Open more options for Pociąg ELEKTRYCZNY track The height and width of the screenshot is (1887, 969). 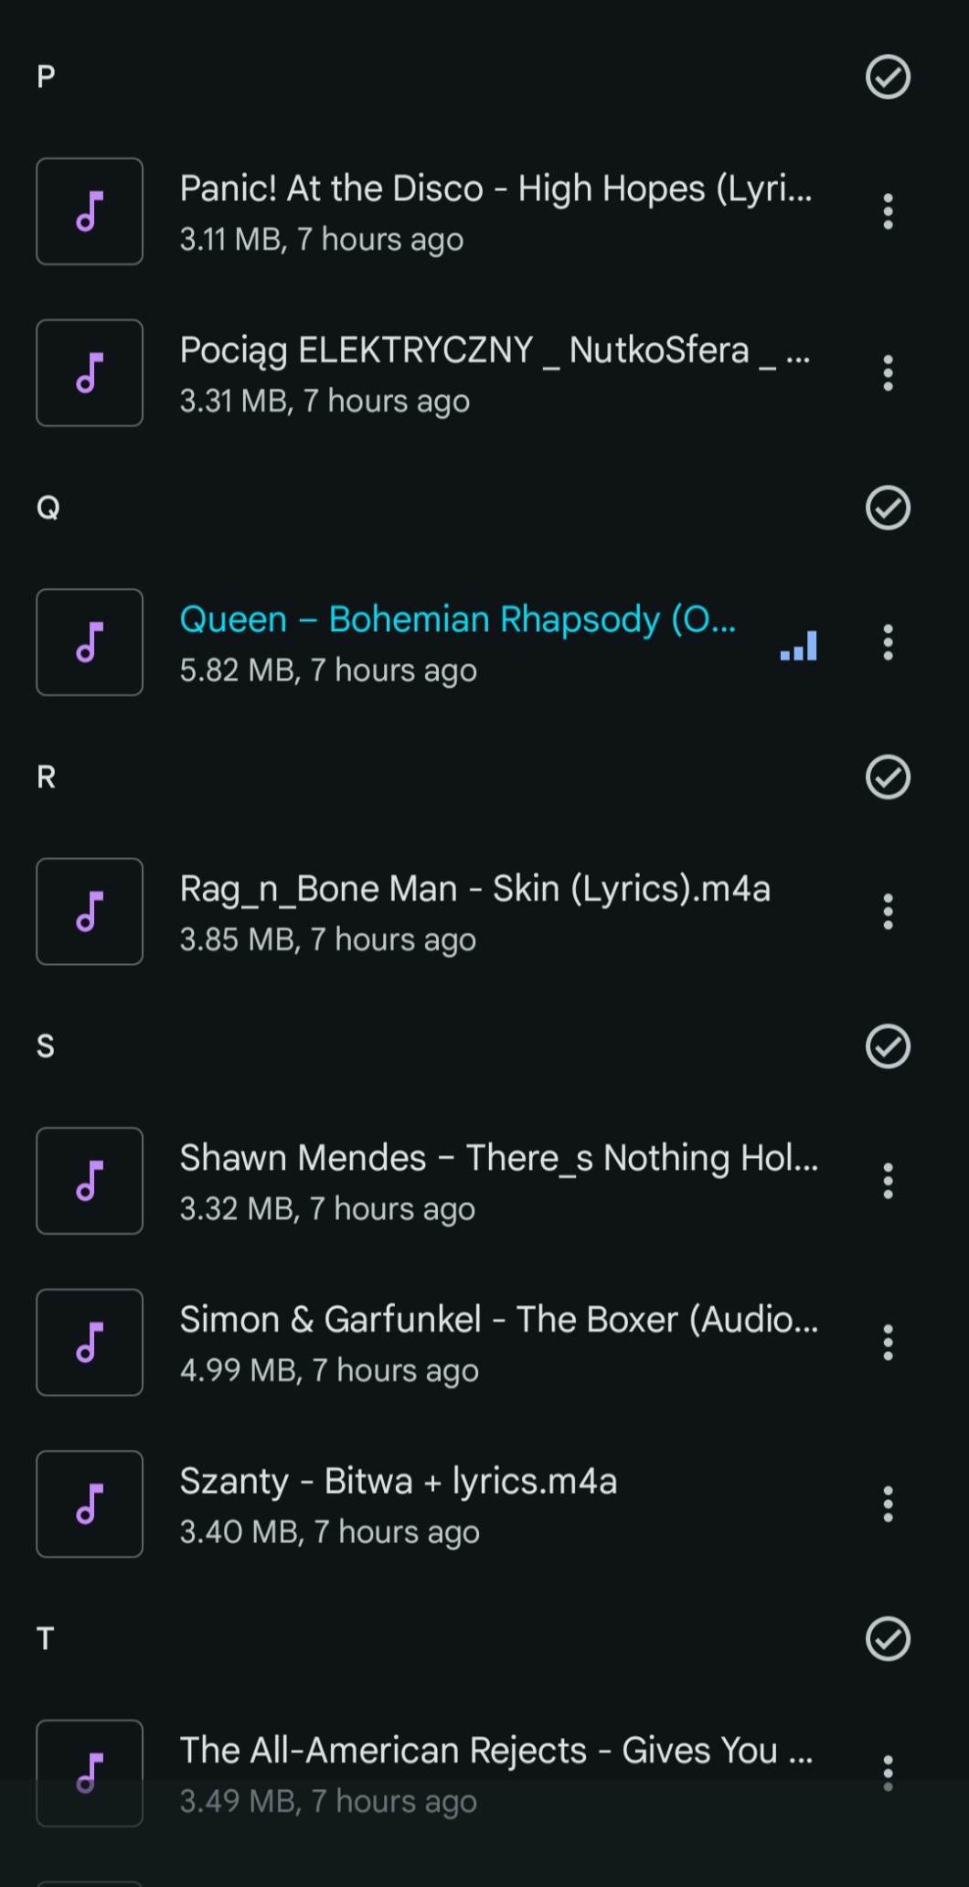(x=888, y=373)
